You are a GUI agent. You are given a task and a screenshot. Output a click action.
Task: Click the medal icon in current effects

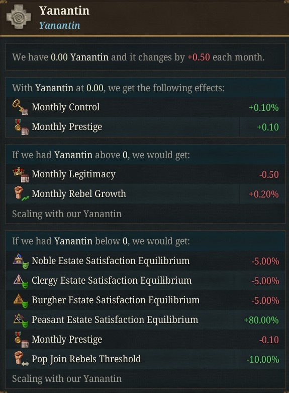pyautogui.click(x=21, y=127)
